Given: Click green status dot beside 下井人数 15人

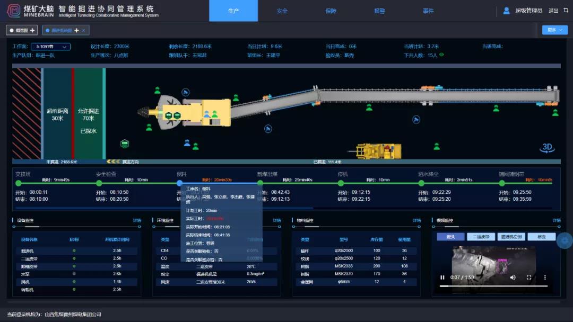Looking at the screenshot, I should [x=441, y=55].
